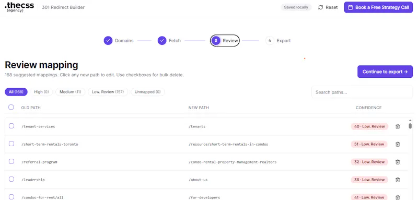418x200 pixels.
Task: Click old path /referral-program
Action: point(39,162)
